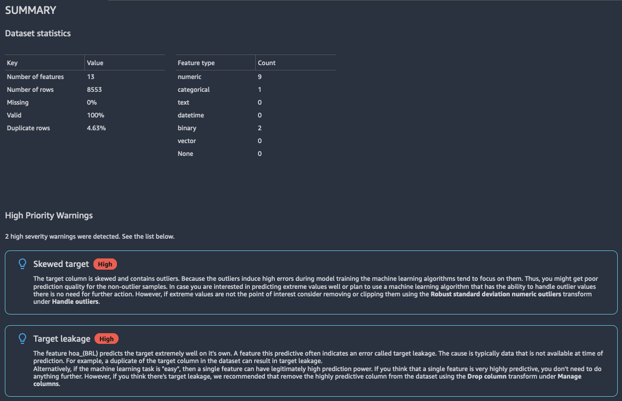
Task: Click the Dataset statistics heading
Action: tap(38, 34)
